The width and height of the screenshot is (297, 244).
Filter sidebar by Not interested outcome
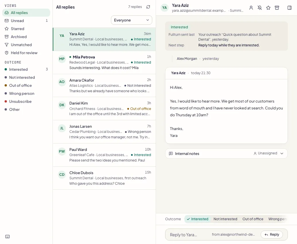[26, 77]
